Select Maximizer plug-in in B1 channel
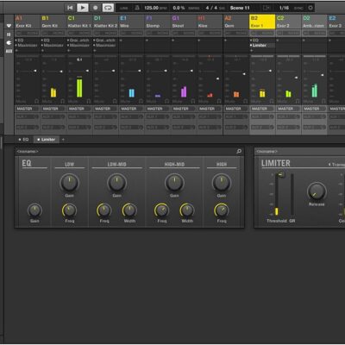Viewport: 345px width, 345px height. [x=54, y=46]
